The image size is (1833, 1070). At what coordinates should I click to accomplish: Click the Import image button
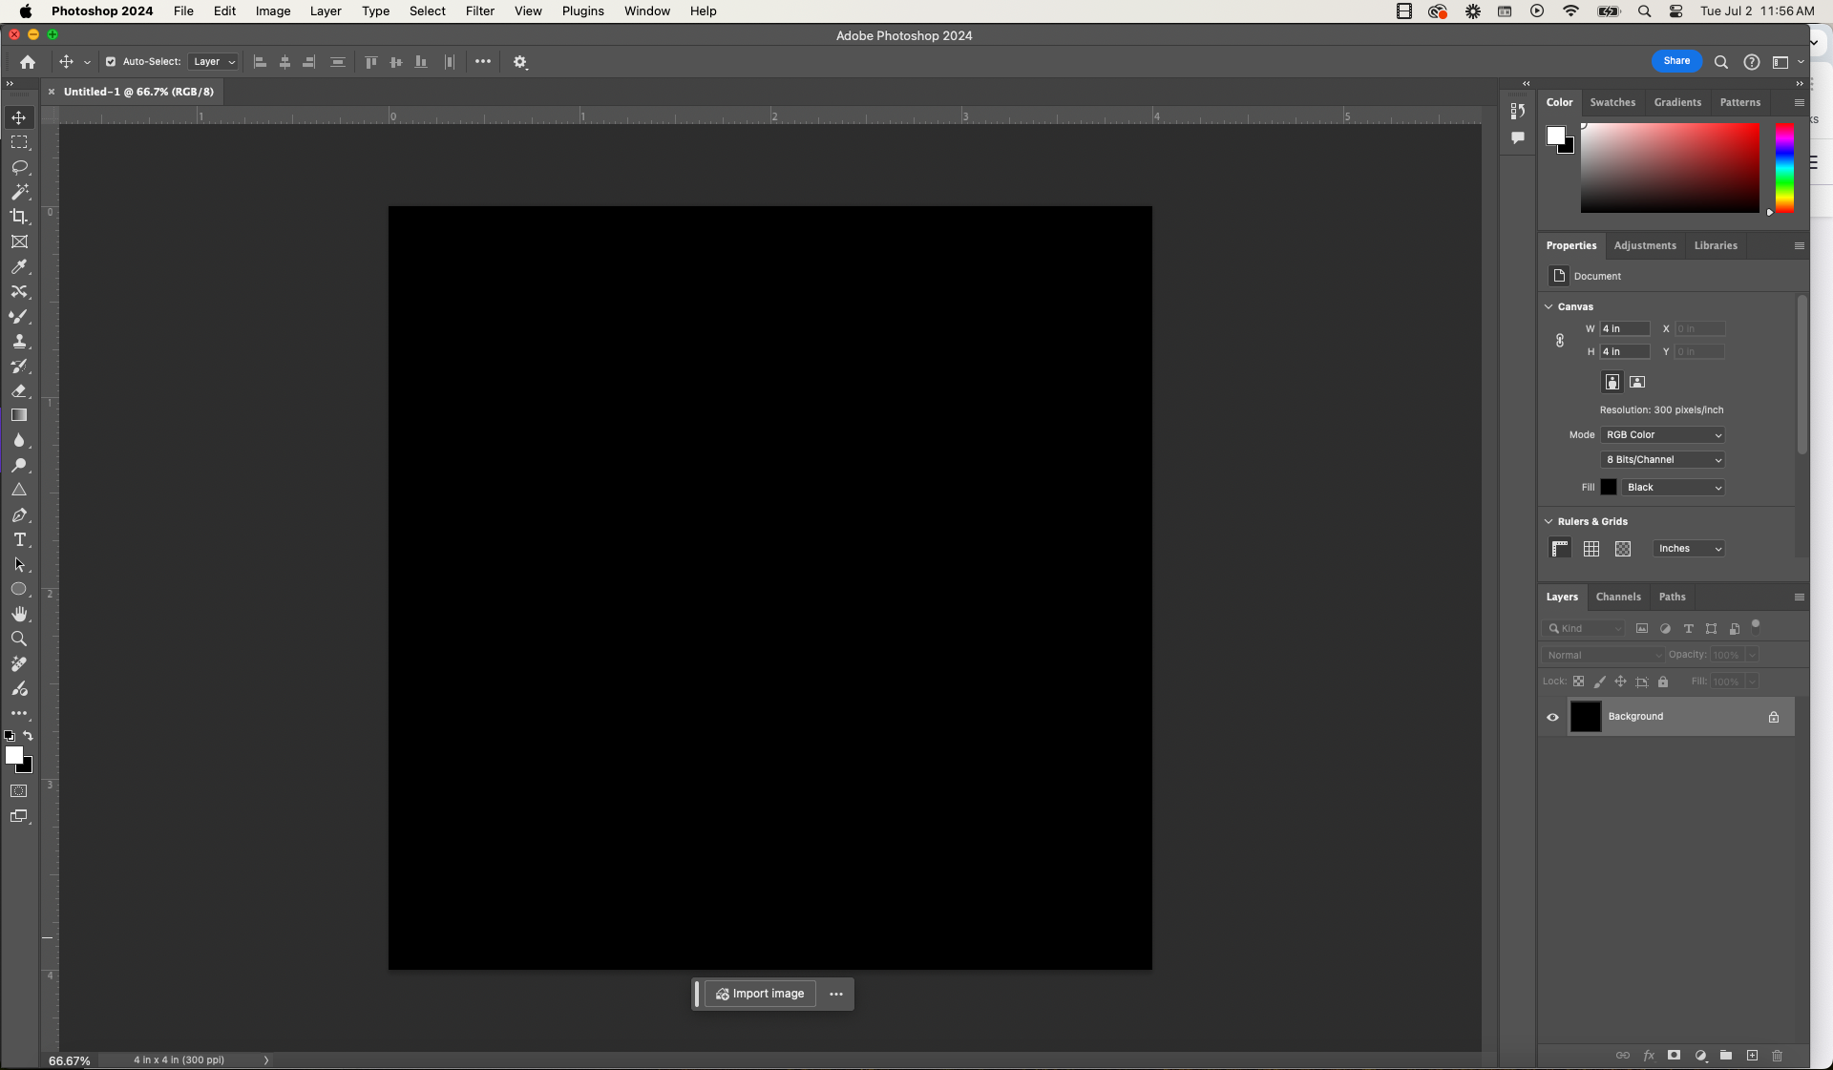pyautogui.click(x=759, y=994)
